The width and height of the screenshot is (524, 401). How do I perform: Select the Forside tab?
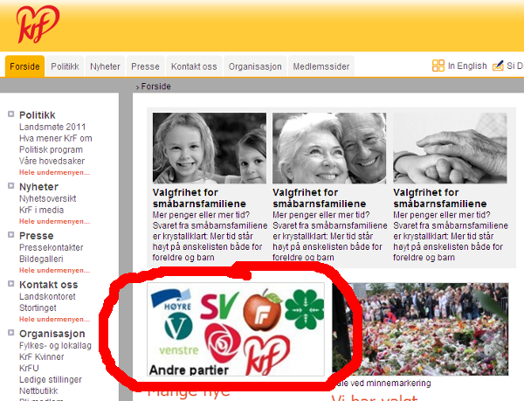point(24,66)
